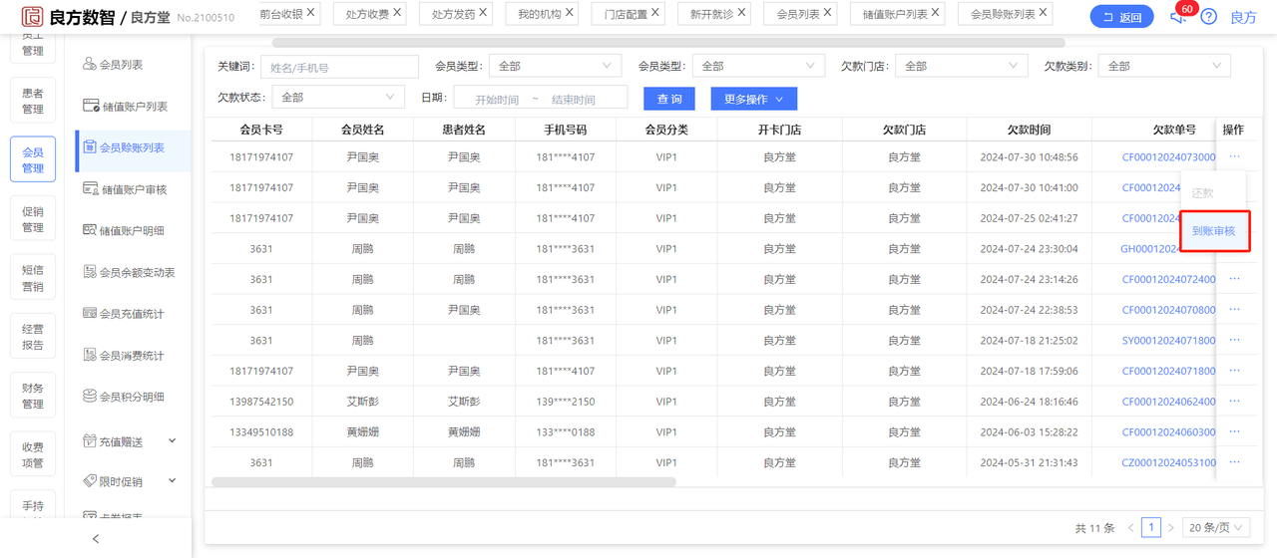
Task: Switch to 前台收银 tab
Action: click(x=280, y=14)
